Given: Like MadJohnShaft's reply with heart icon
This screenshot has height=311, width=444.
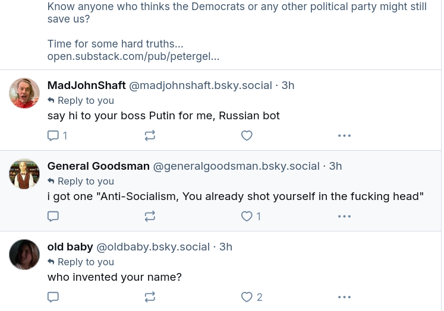Looking at the screenshot, I should point(247,135).
